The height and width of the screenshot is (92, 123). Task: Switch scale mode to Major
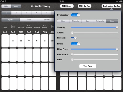point(6,6)
